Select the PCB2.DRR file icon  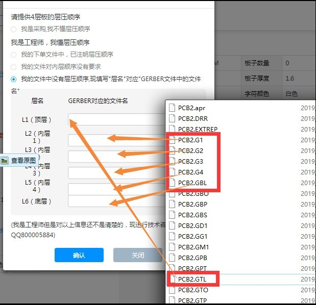172,118
